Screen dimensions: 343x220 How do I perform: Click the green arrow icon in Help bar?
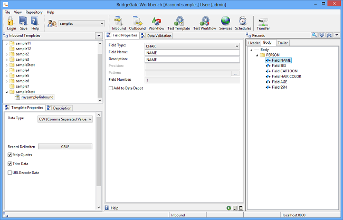[x=229, y=208]
